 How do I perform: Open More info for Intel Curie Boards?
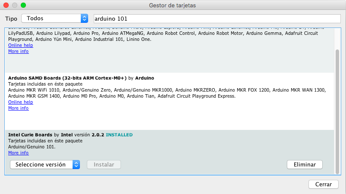(x=18, y=153)
